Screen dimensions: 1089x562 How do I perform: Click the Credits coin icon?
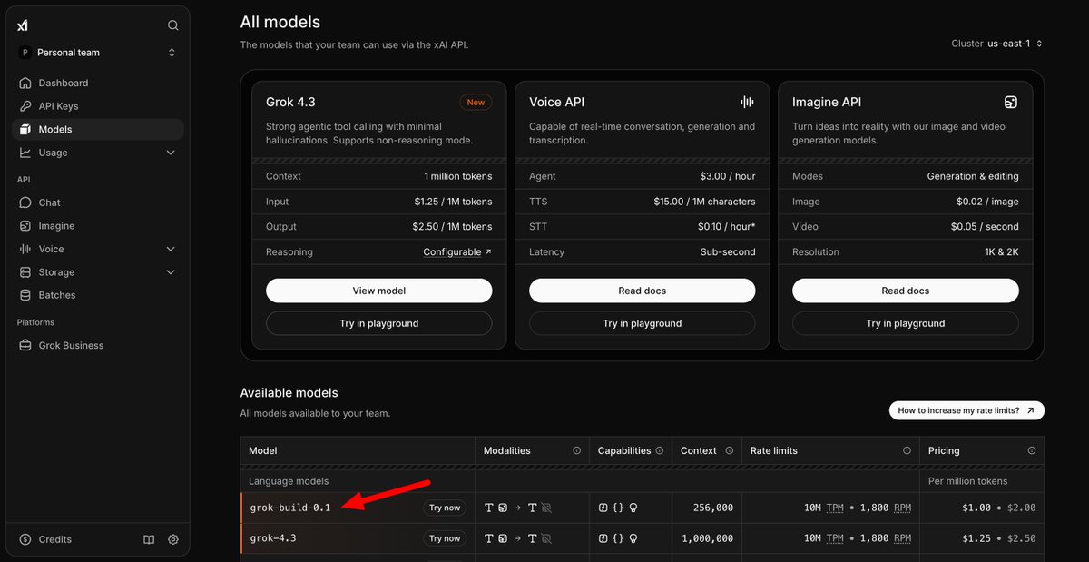point(25,539)
